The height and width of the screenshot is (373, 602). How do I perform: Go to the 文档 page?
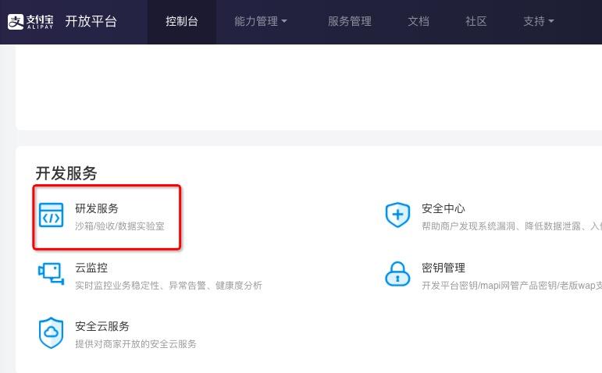pos(419,21)
